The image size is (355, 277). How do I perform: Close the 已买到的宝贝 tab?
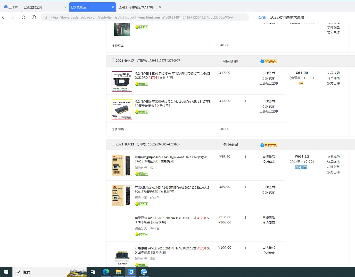click(x=113, y=7)
